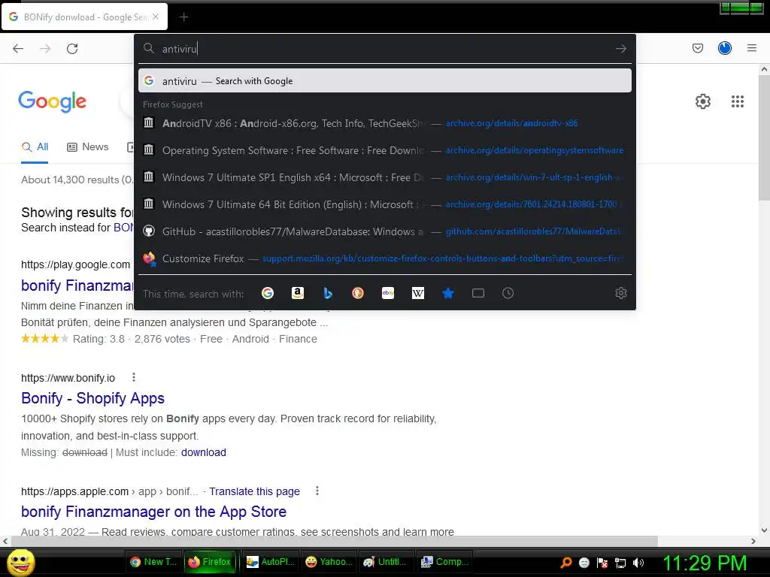Click vertical scrollbar down arrow
This screenshot has width=770, height=577.
coord(764,530)
